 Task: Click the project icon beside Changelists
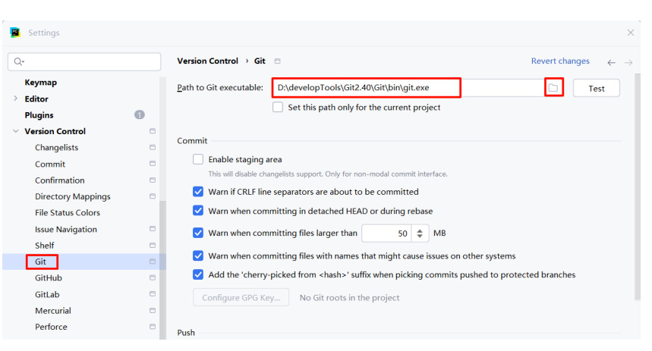153,148
